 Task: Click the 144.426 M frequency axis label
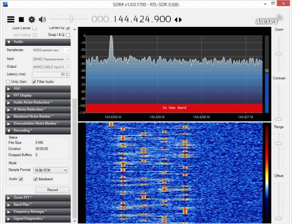click(157, 117)
